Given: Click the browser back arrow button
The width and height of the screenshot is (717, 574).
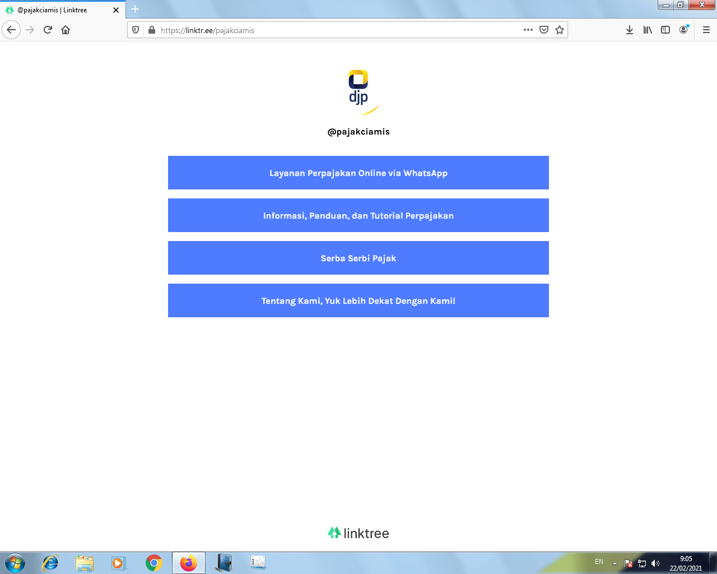Looking at the screenshot, I should (x=11, y=30).
